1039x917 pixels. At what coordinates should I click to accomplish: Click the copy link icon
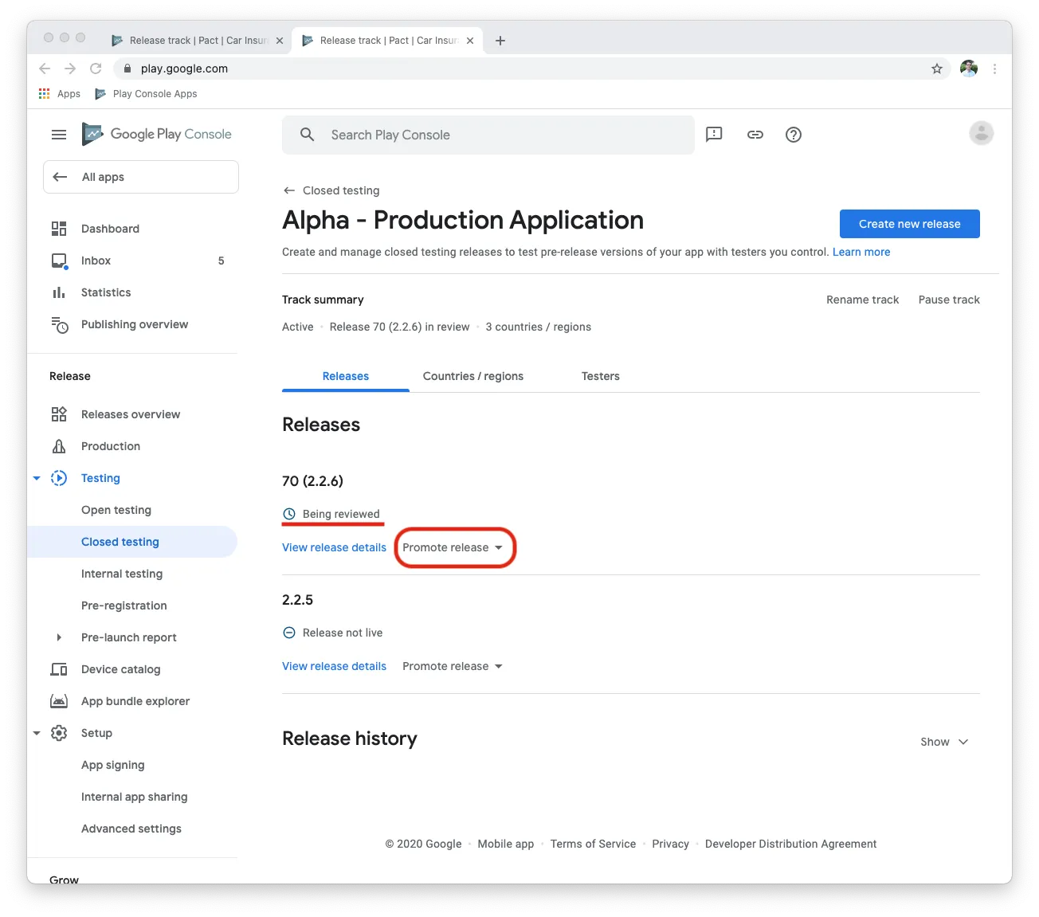[755, 135]
